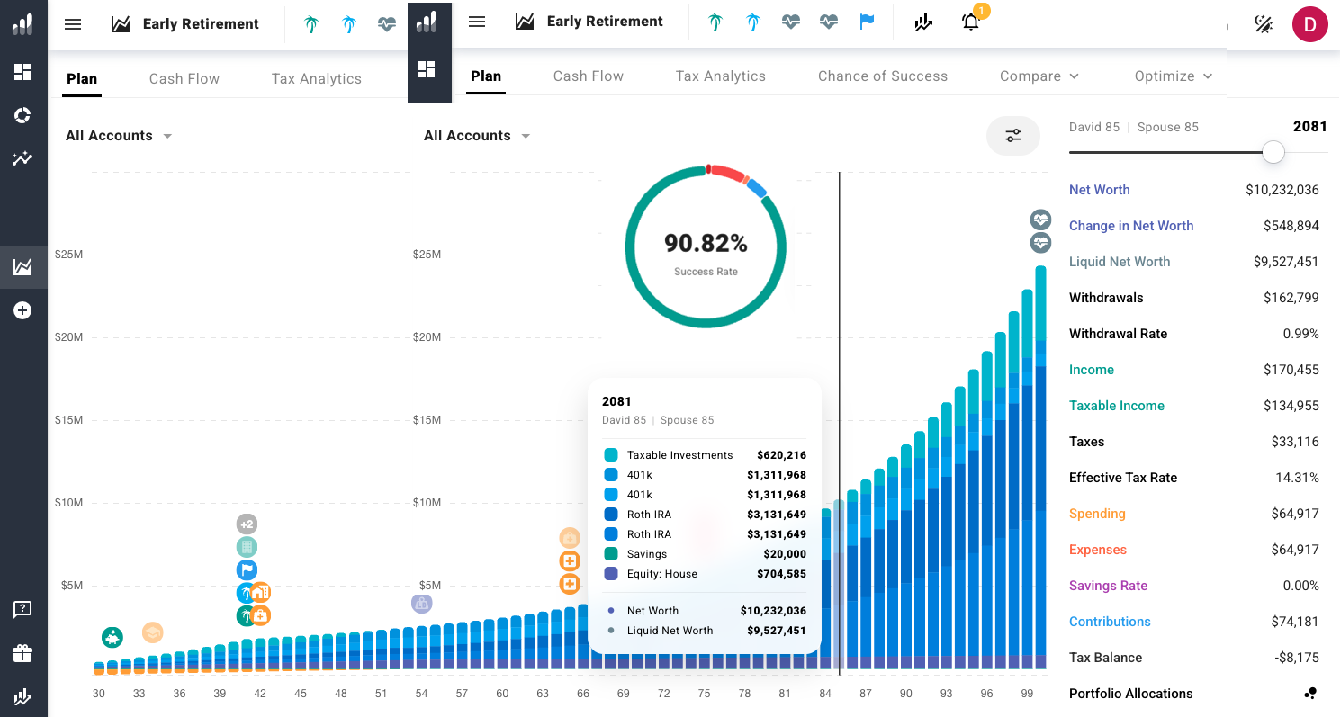Click the Contributions metric link
The image size is (1340, 717).
click(x=1110, y=622)
